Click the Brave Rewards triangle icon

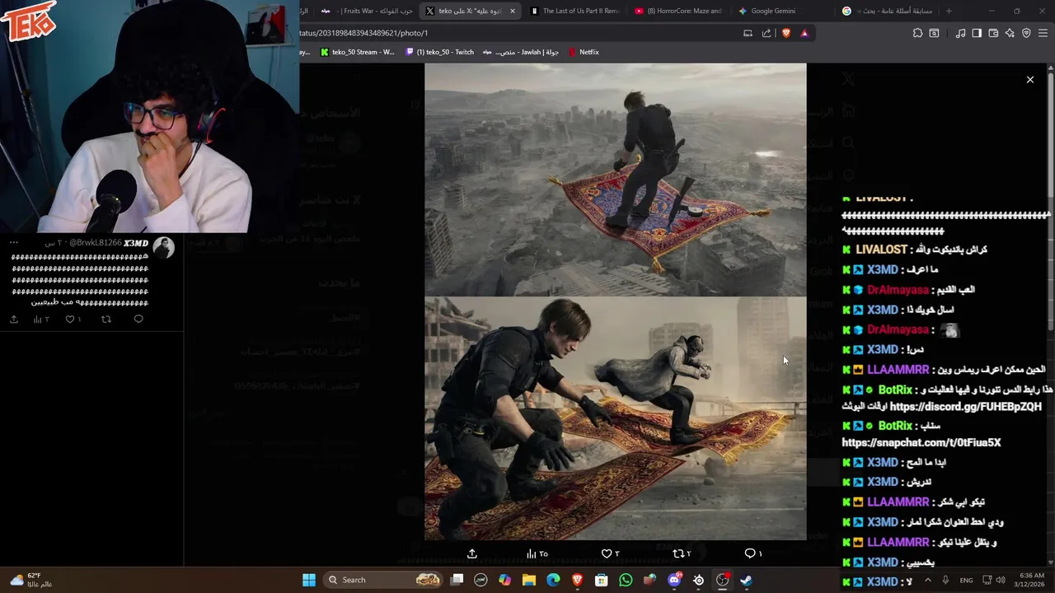click(x=804, y=33)
